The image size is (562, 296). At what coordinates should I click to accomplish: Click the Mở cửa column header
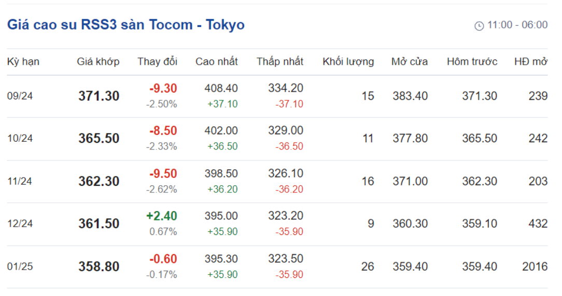(x=409, y=62)
